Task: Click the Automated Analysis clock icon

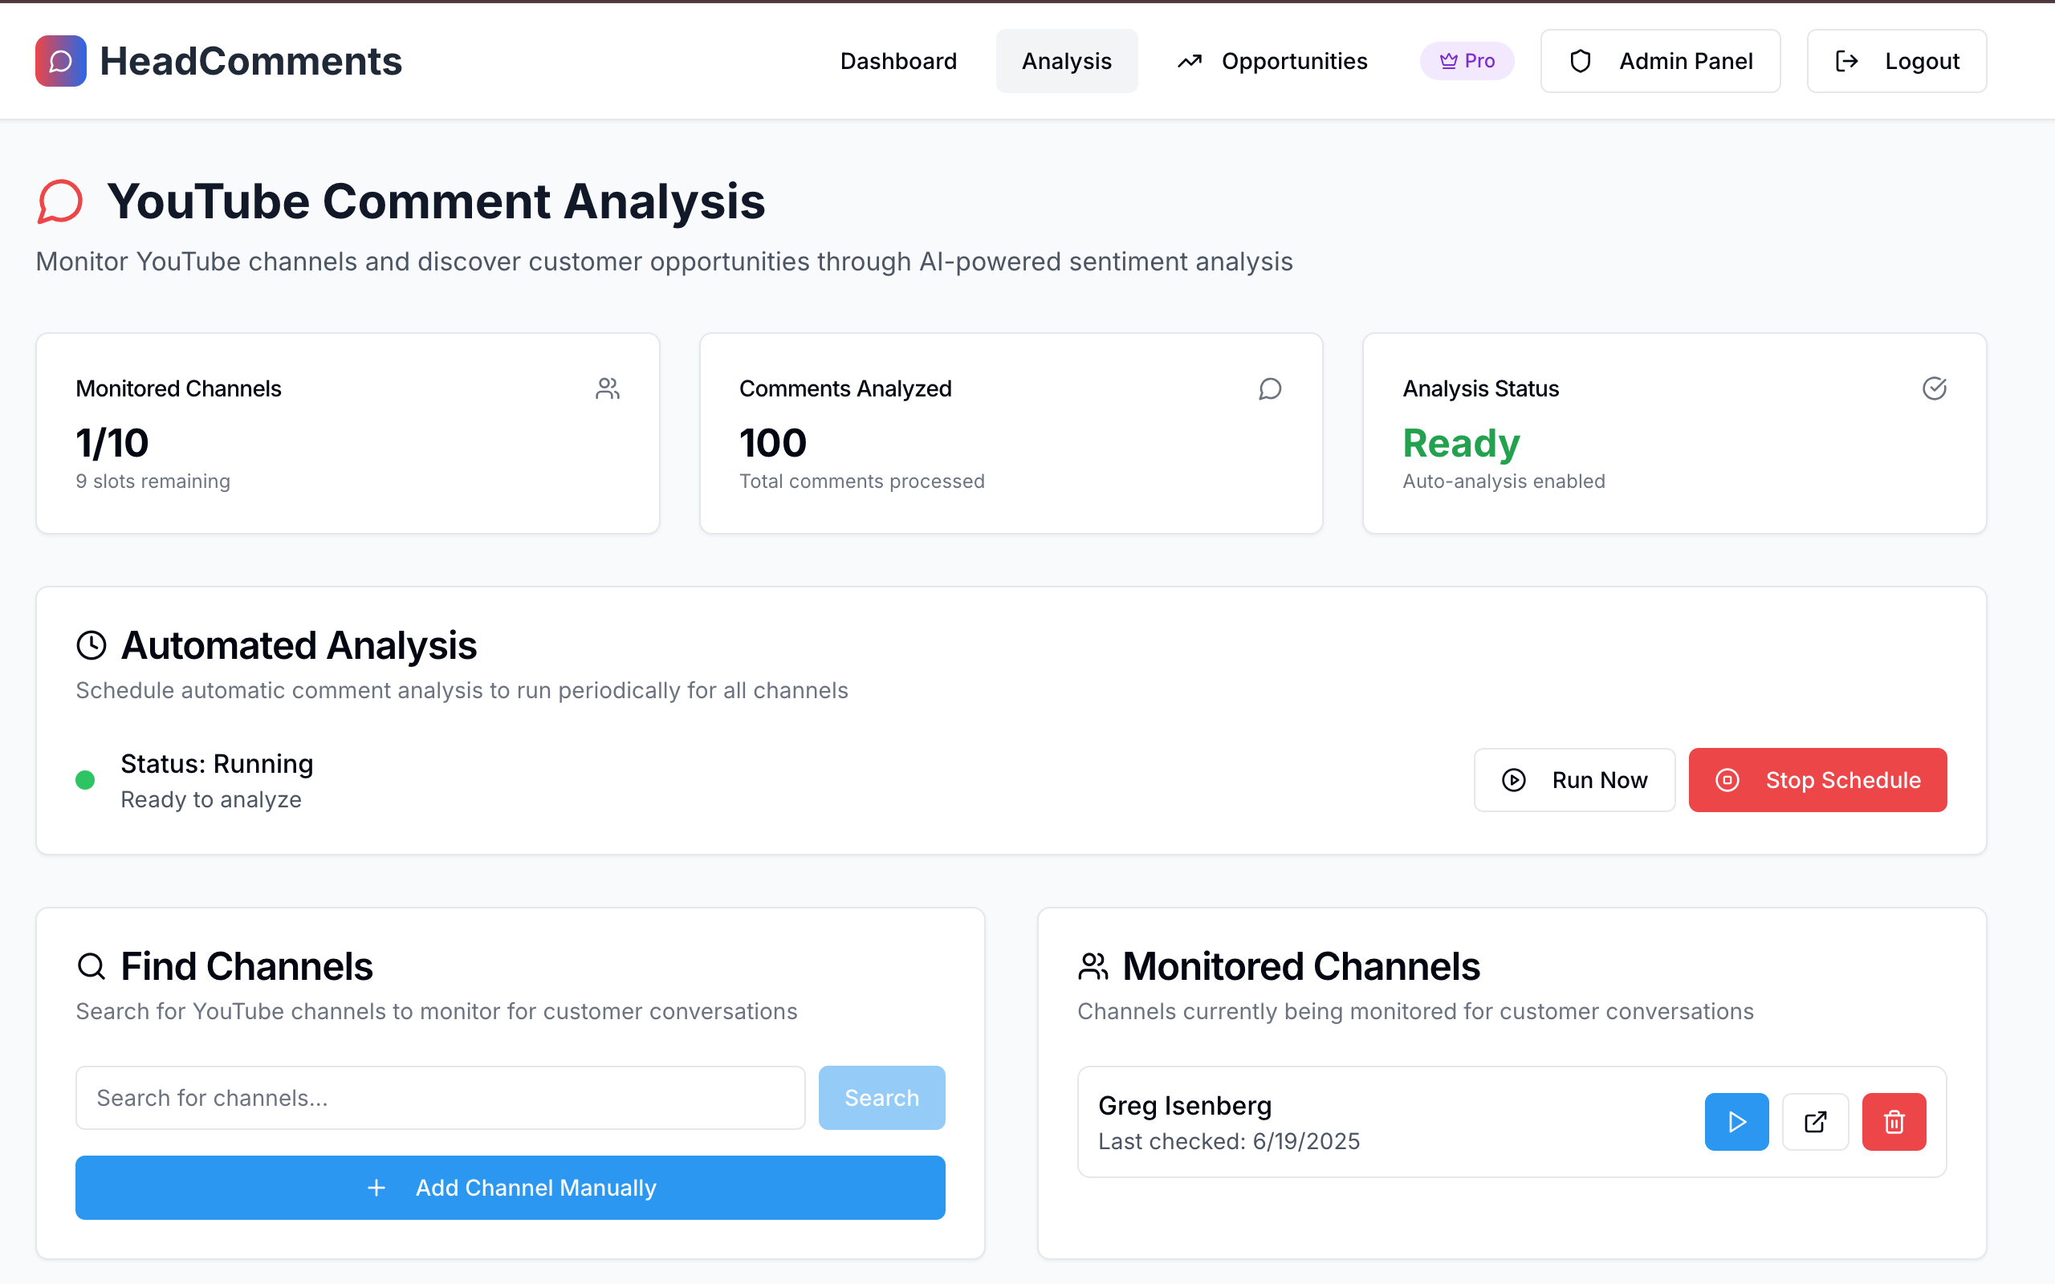Action: point(91,645)
